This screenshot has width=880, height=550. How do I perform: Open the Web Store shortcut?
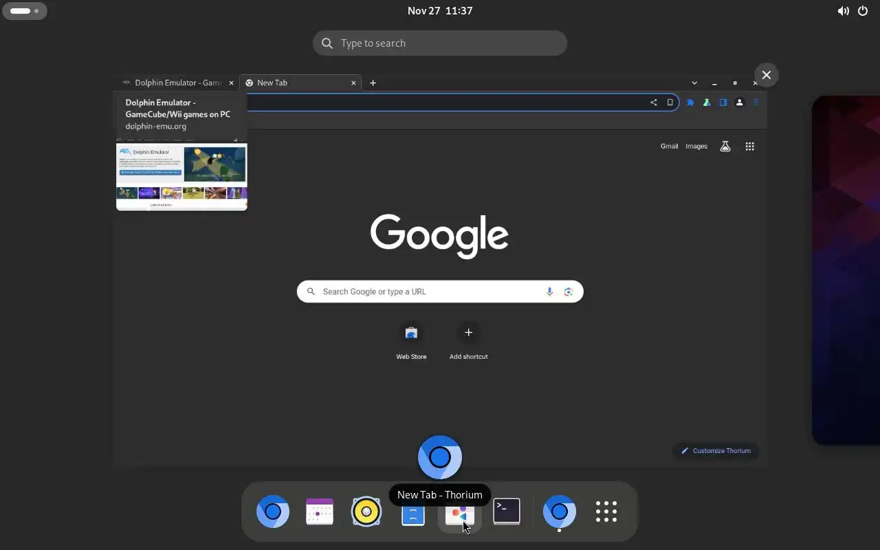(x=411, y=342)
